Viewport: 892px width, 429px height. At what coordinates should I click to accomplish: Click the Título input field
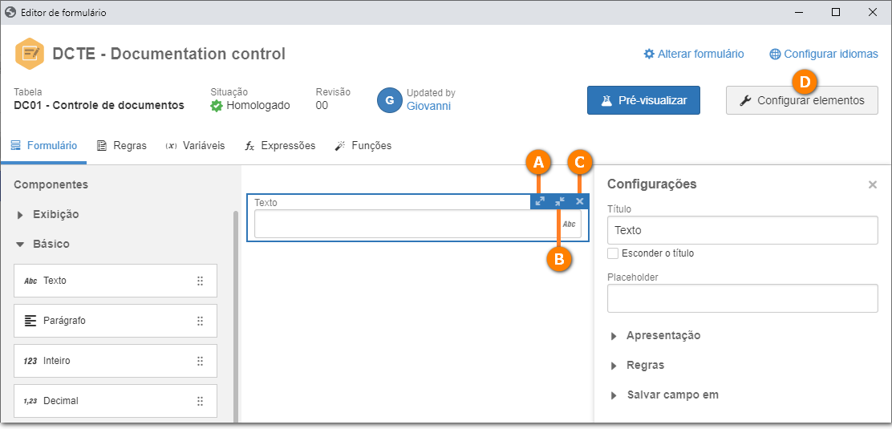click(x=742, y=230)
